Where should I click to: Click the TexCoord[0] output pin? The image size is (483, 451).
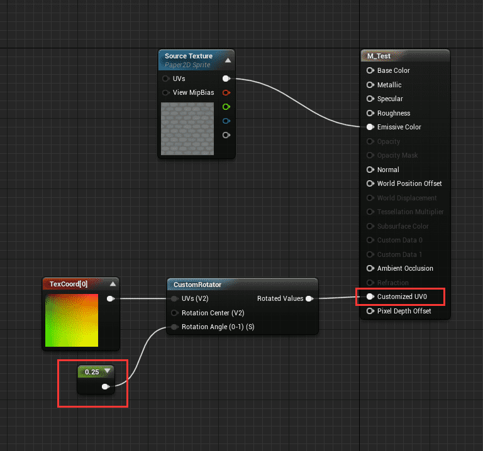tap(110, 299)
